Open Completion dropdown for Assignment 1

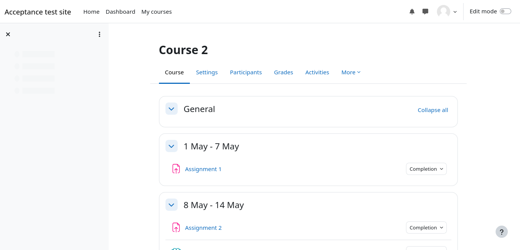(426, 169)
